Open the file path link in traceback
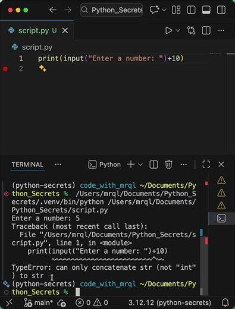This screenshot has height=309, width=235. [104, 239]
